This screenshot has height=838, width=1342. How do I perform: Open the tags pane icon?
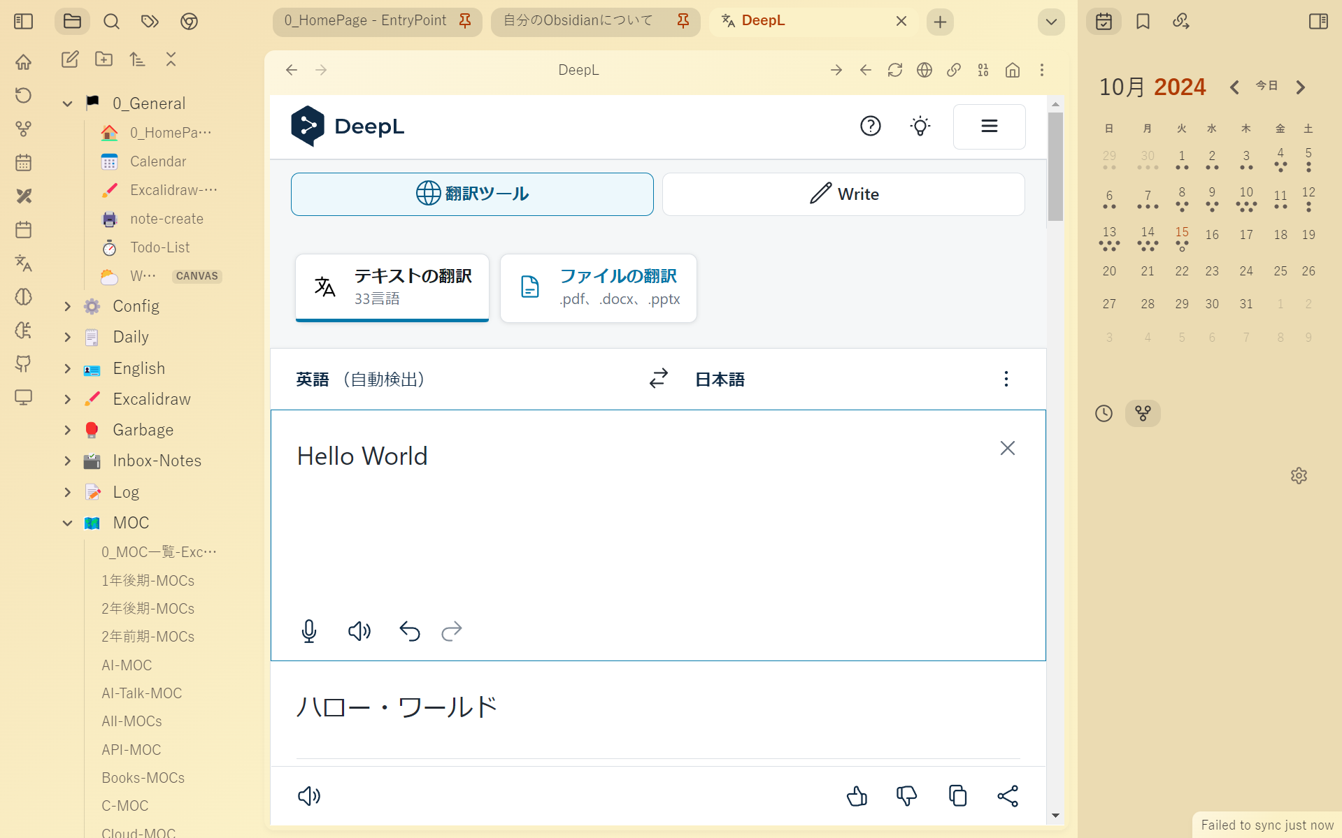(150, 21)
